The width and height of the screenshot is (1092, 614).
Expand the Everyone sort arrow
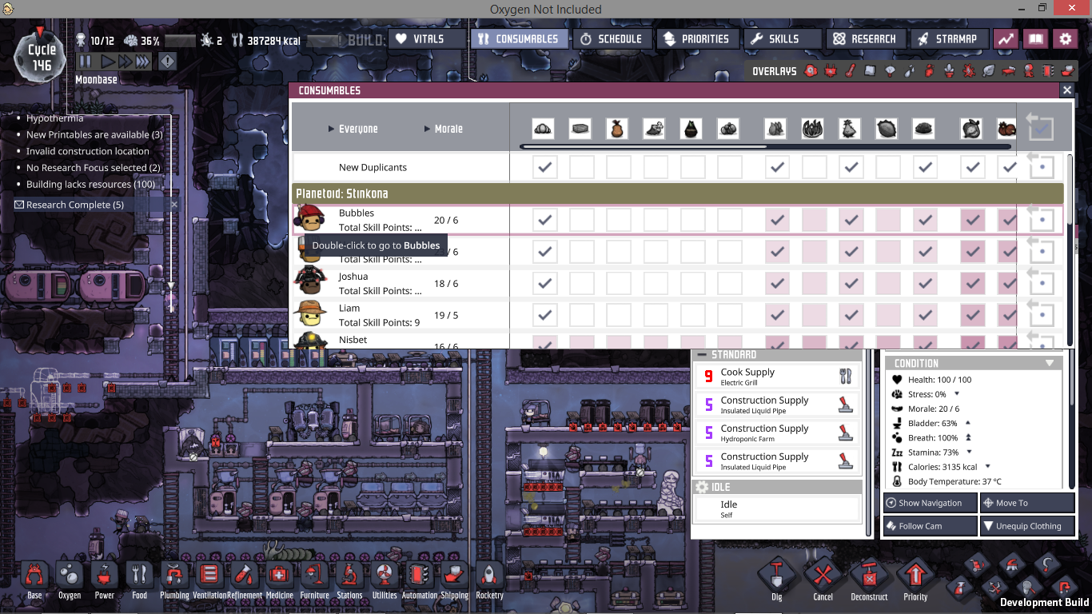(x=333, y=130)
